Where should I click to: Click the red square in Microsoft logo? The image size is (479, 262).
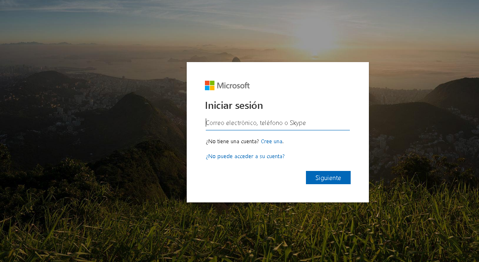207,83
